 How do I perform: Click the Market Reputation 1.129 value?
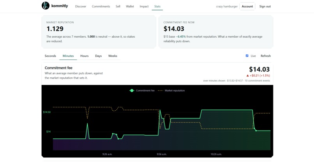pyautogui.click(x=55, y=29)
